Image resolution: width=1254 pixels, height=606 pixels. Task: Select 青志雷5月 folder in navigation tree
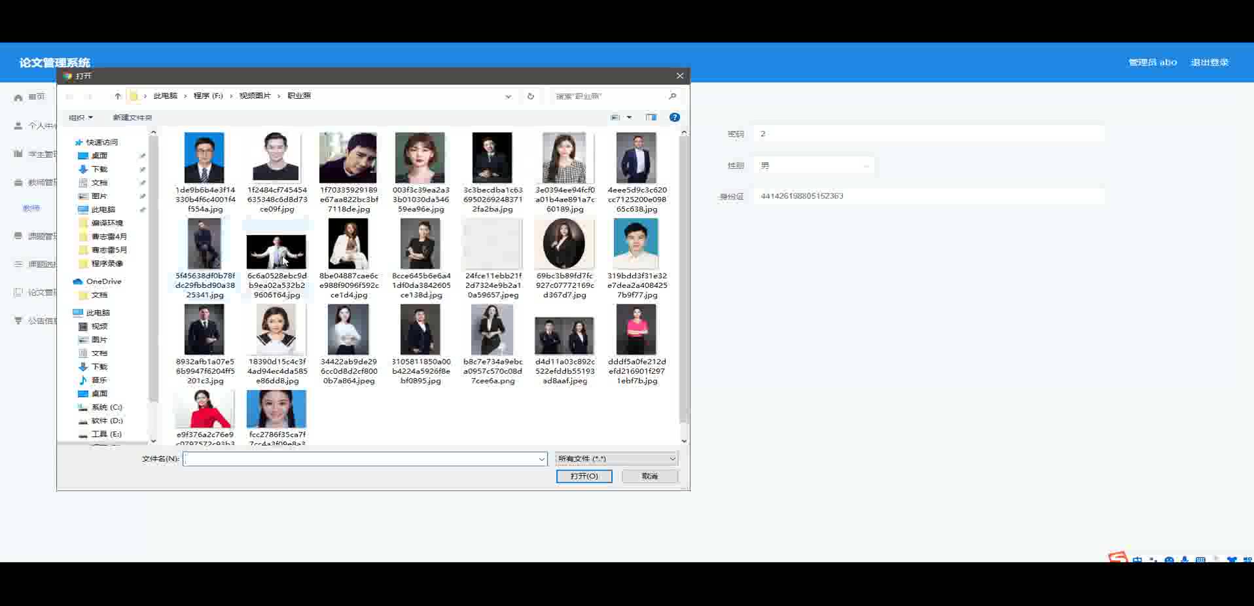click(x=109, y=250)
